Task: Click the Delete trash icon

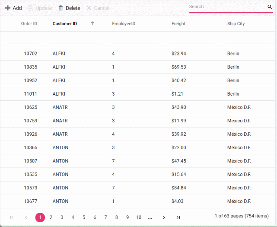Action: [x=60, y=8]
